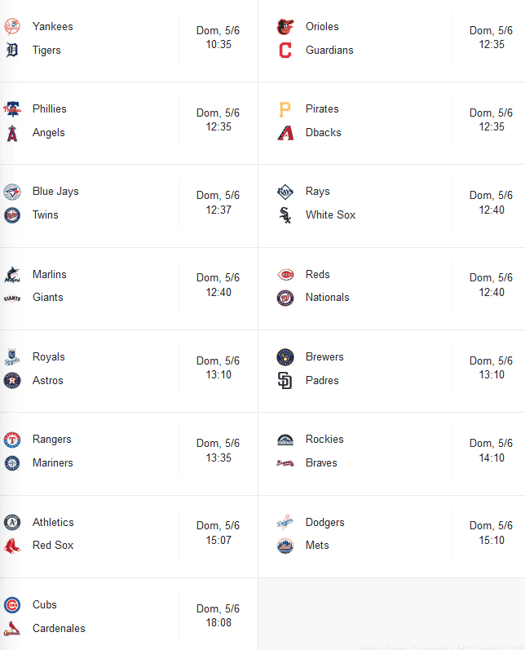Select the Dodgers team name
The height and width of the screenshot is (650, 525).
click(324, 523)
